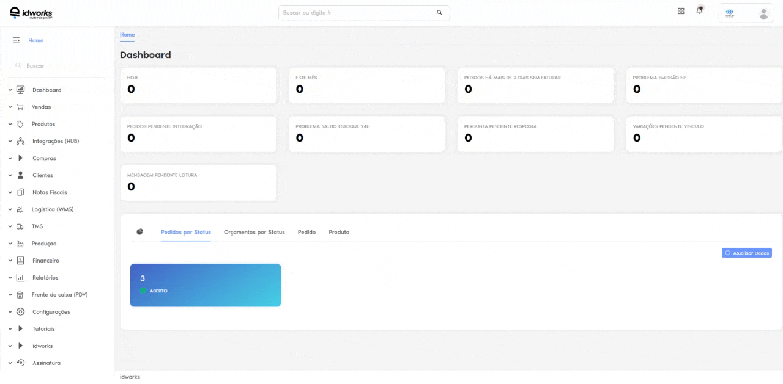Open the ABERTO status card
Image resolution: width=783 pixels, height=384 pixels.
(x=206, y=285)
